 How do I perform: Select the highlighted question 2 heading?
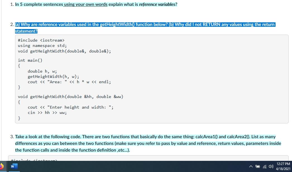[145, 24]
